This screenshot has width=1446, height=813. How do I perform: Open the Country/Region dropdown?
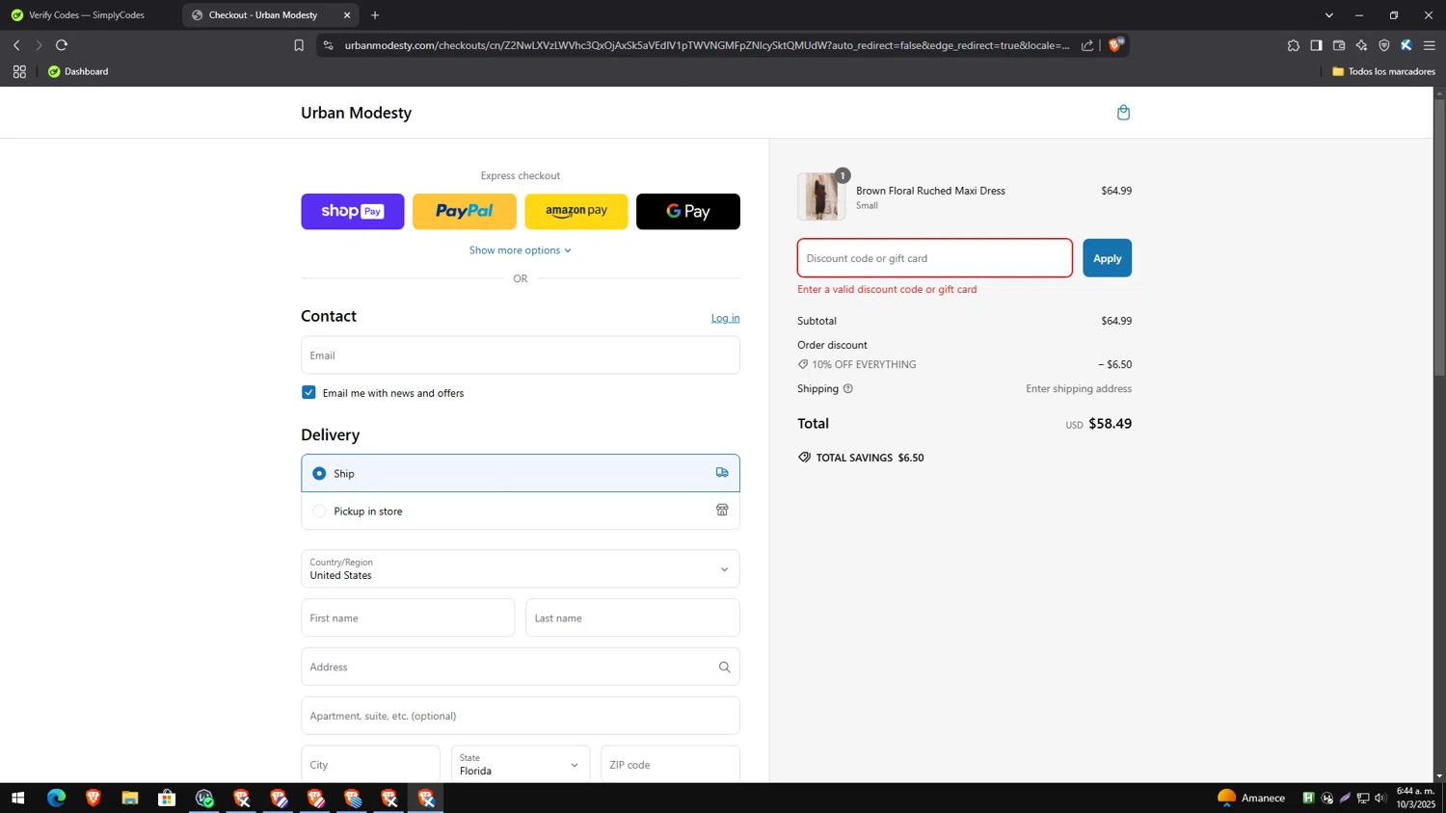coord(521,569)
